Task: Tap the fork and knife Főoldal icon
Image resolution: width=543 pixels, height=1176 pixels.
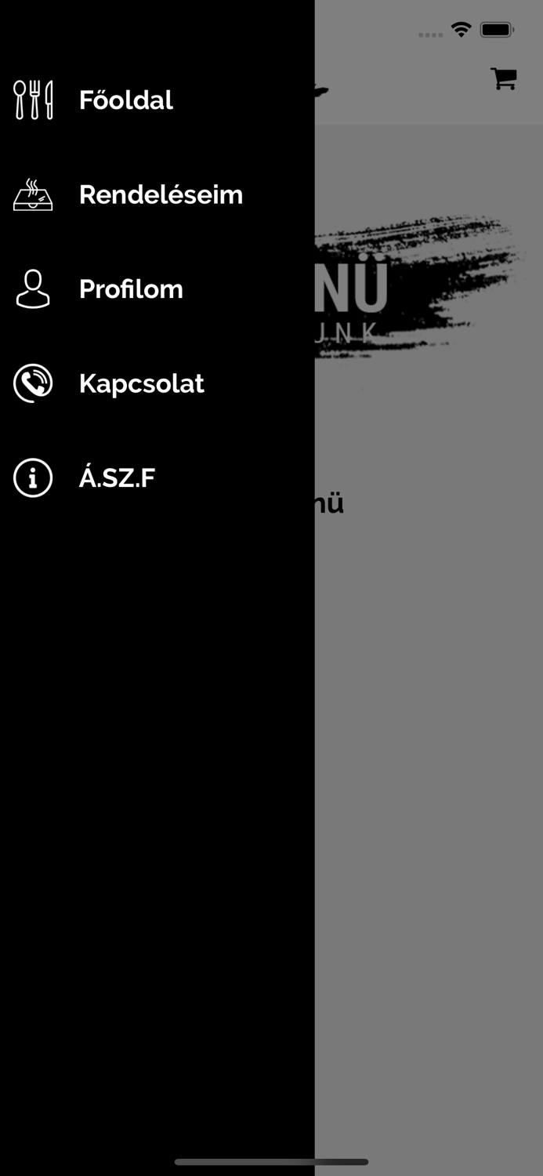Action: pos(33,100)
